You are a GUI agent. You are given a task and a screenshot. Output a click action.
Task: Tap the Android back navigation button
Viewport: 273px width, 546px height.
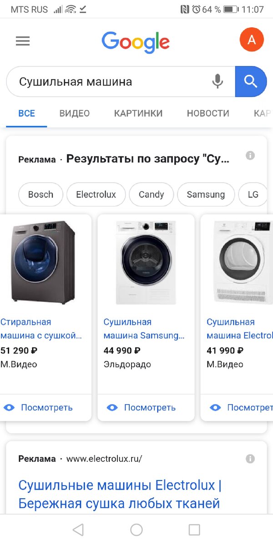pos(77,530)
